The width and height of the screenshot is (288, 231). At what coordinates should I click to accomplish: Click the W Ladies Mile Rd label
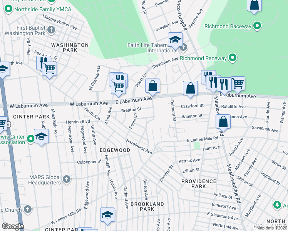[x=66, y=216]
